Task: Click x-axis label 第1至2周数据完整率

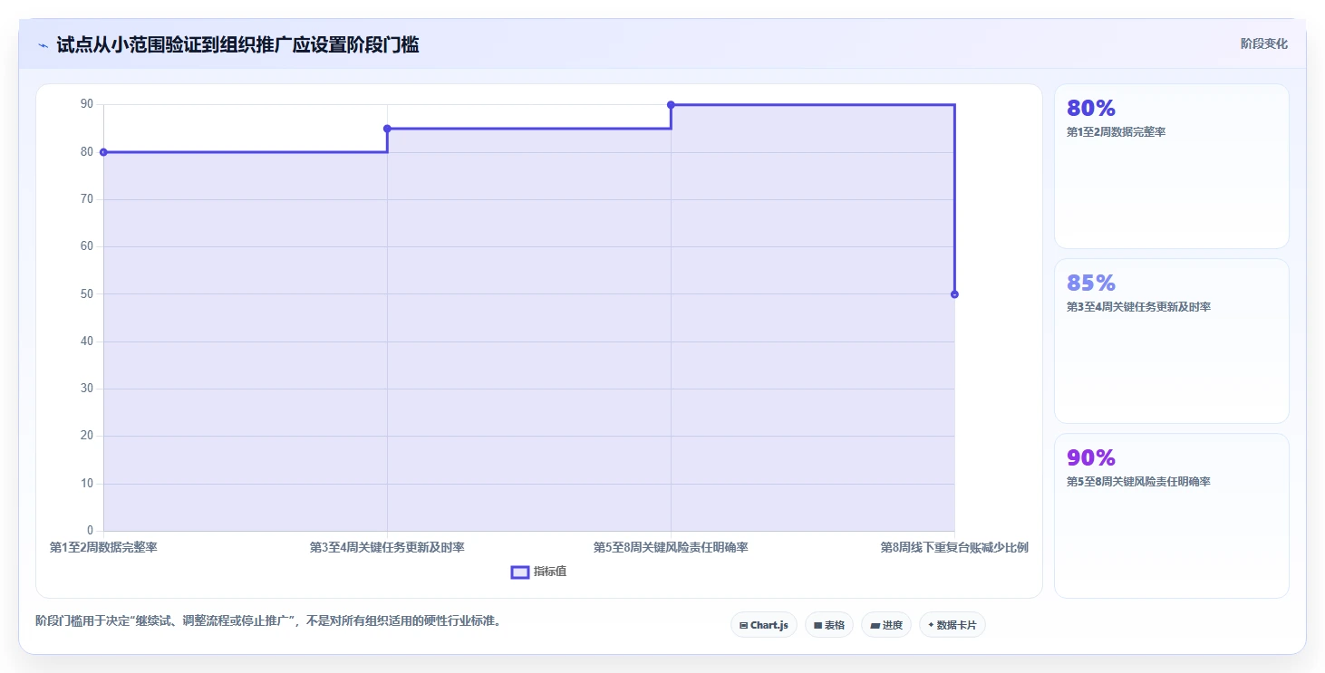Action: 103,548
